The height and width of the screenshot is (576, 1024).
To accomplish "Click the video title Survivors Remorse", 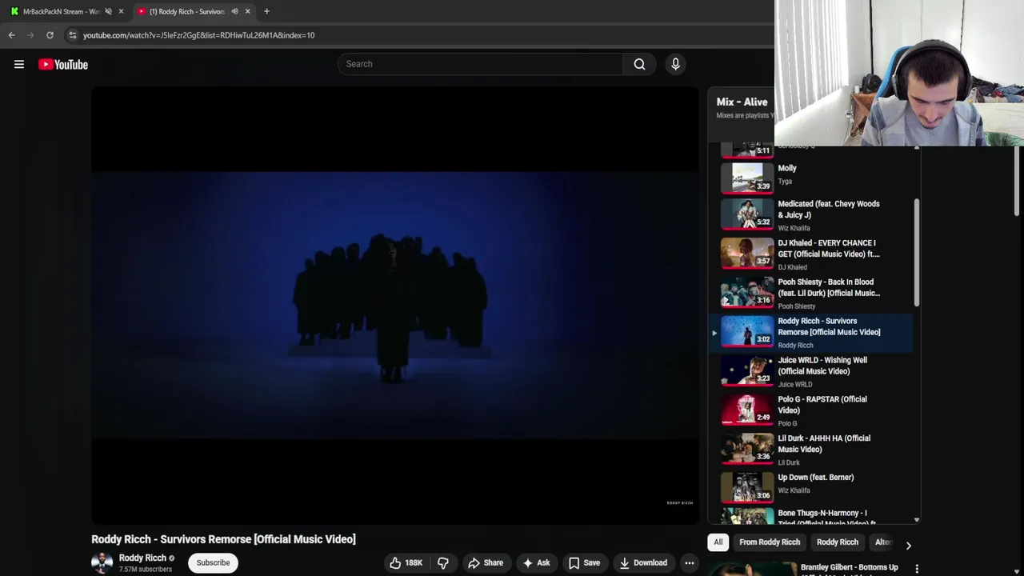I will (223, 539).
